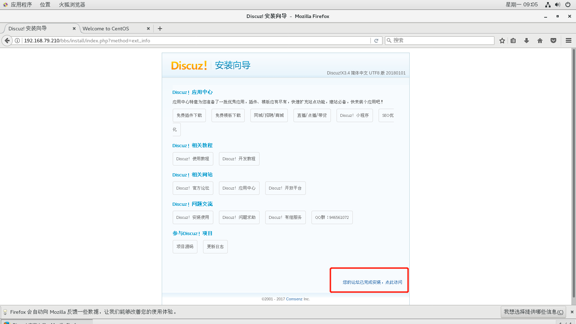This screenshot has height=324, width=576.
Task: Go to the Firefox home icon
Action: point(540,41)
